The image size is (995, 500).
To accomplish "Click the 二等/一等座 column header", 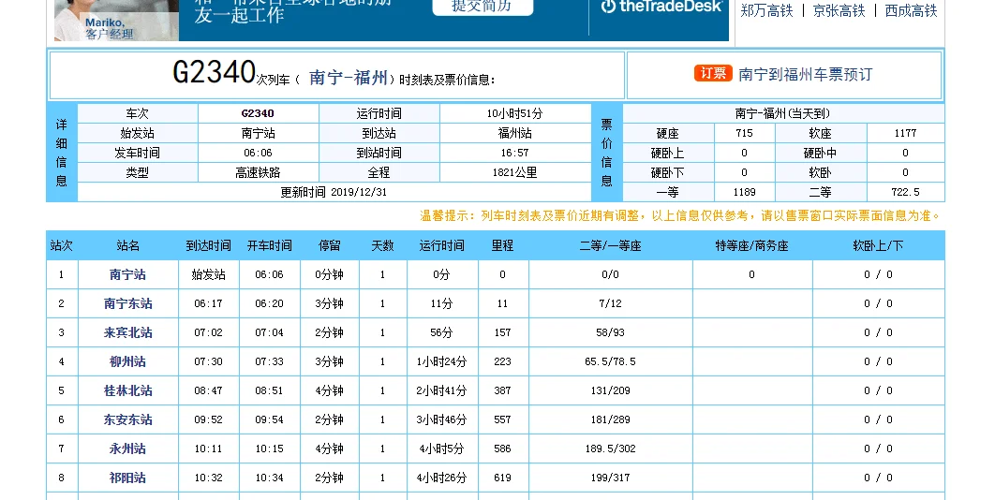I will 610,245.
